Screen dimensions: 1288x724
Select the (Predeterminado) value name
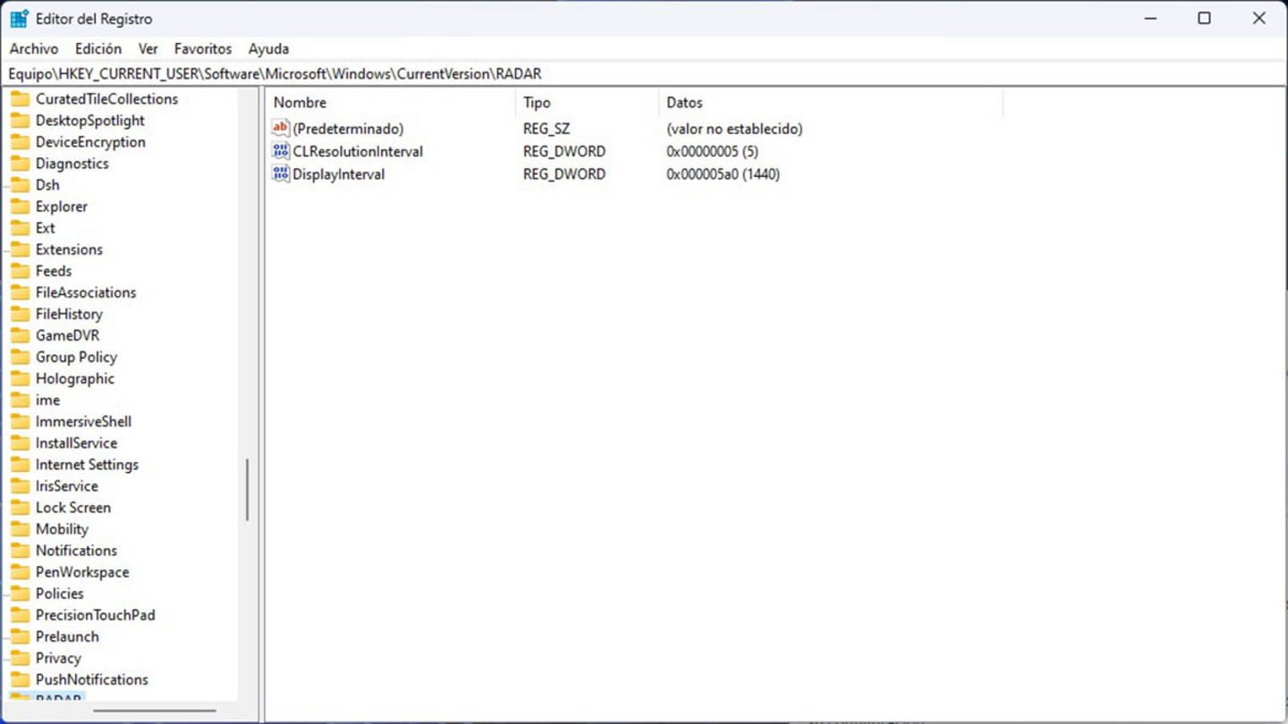[348, 129]
